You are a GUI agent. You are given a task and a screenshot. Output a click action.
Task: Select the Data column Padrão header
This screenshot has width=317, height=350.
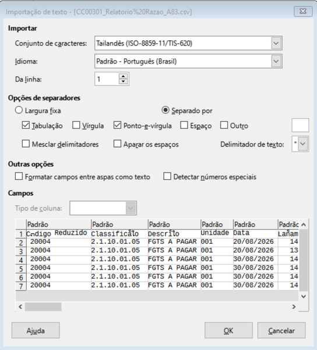(255, 225)
